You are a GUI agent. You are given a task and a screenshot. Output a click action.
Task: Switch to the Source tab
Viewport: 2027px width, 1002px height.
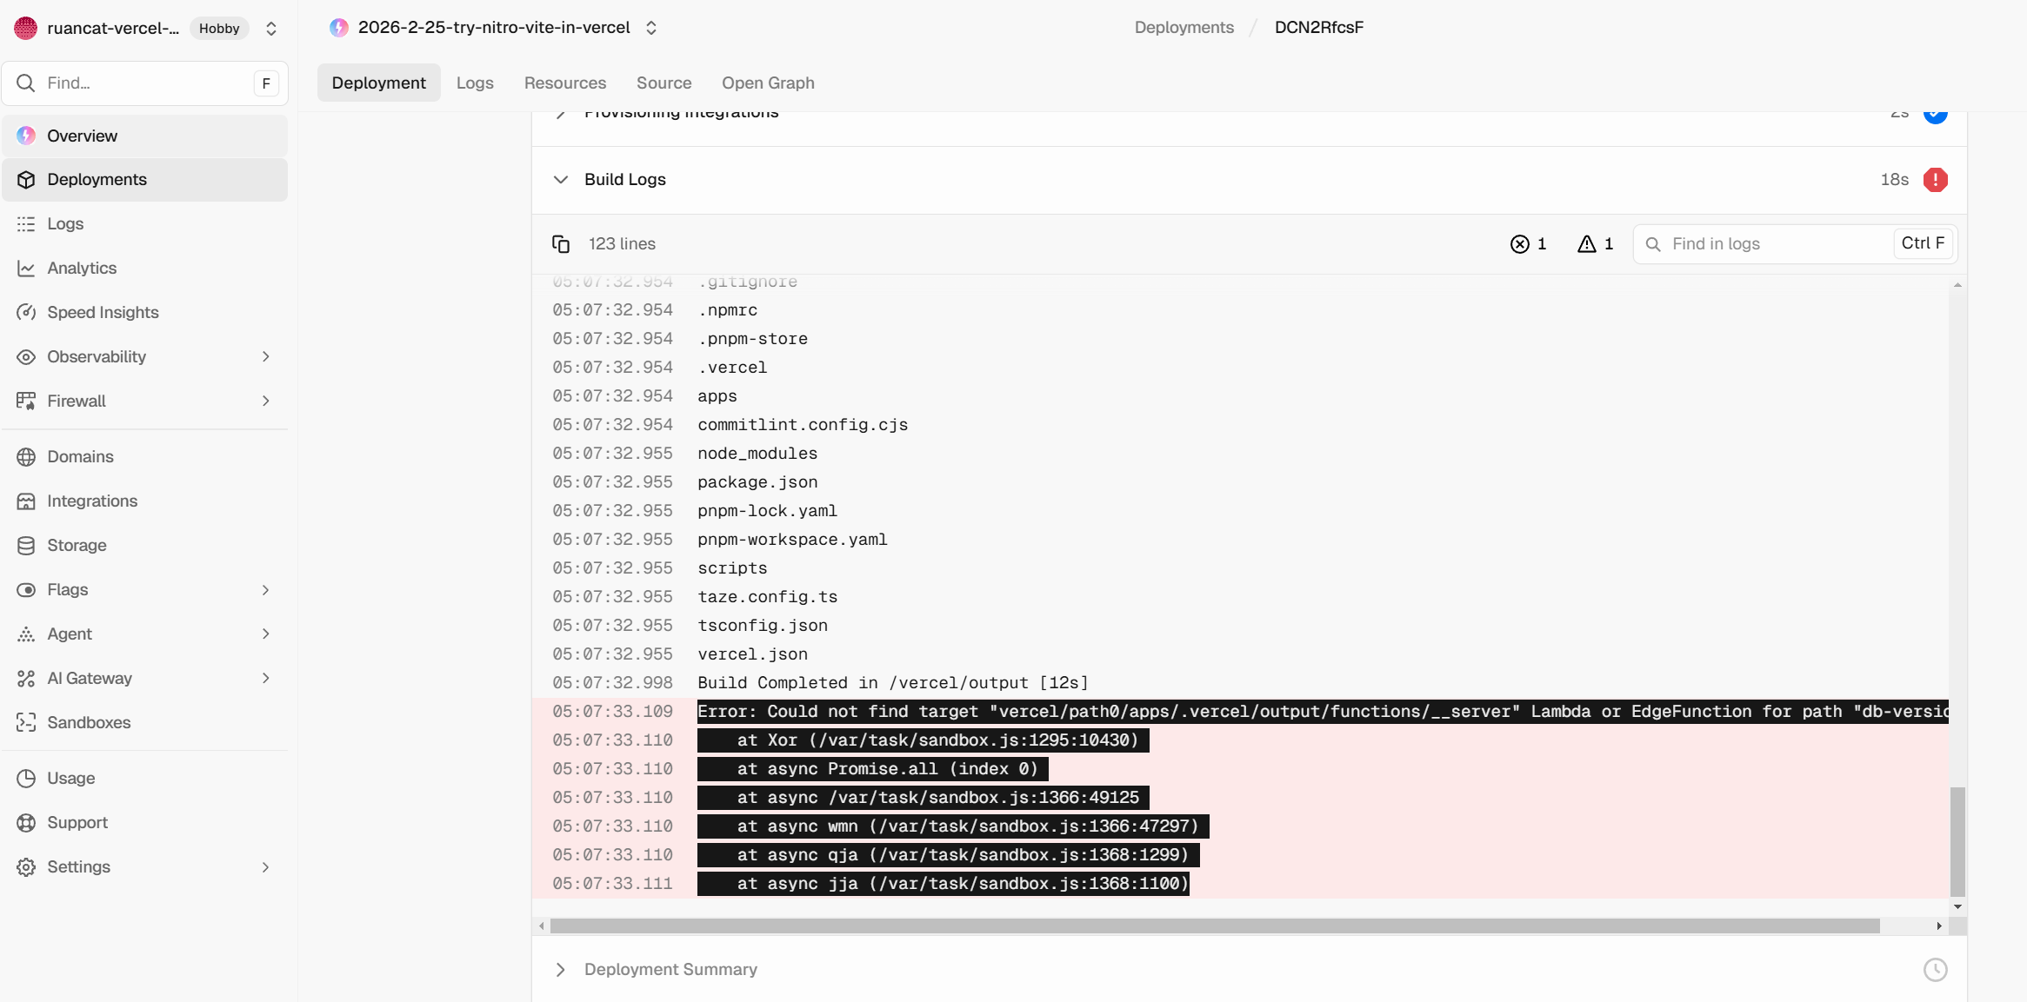coord(663,83)
